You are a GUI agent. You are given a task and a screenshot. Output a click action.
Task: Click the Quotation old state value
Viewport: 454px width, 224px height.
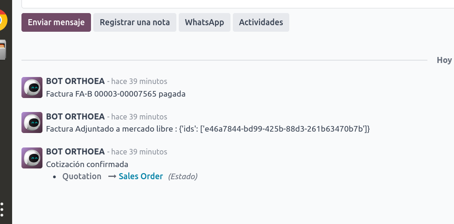(x=82, y=176)
